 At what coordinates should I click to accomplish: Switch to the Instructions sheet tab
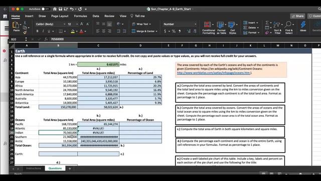tap(34, 168)
